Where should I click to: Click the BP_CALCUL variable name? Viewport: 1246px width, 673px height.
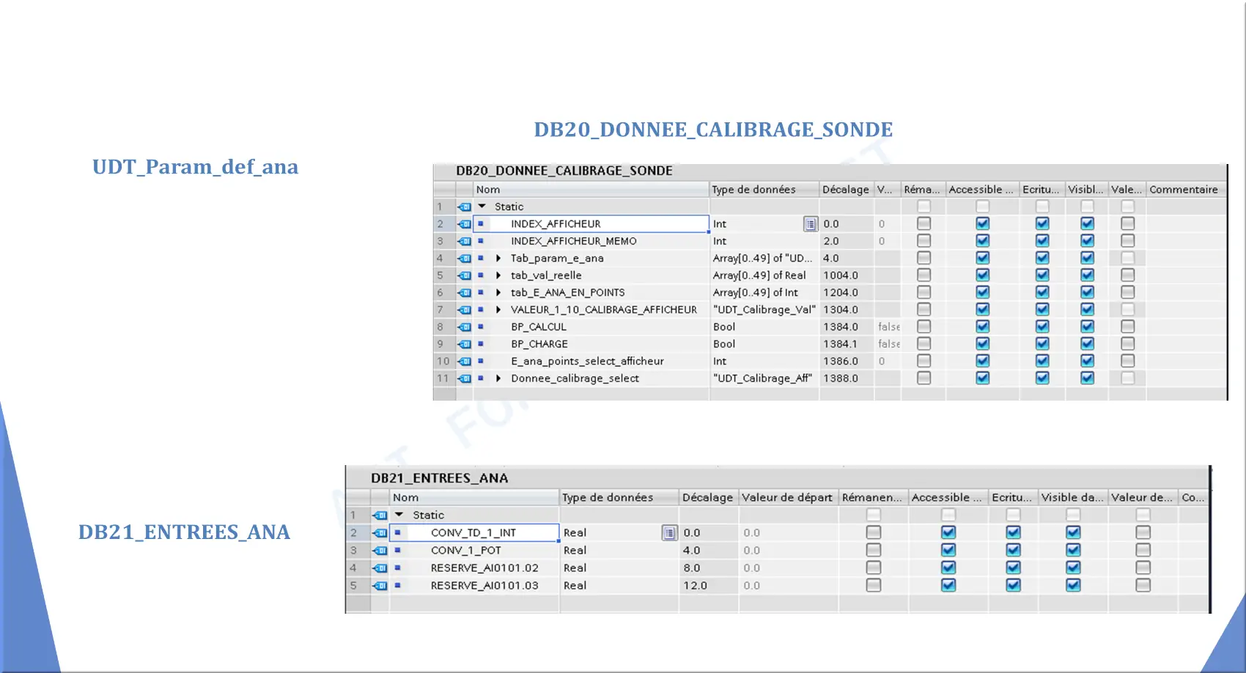click(539, 327)
